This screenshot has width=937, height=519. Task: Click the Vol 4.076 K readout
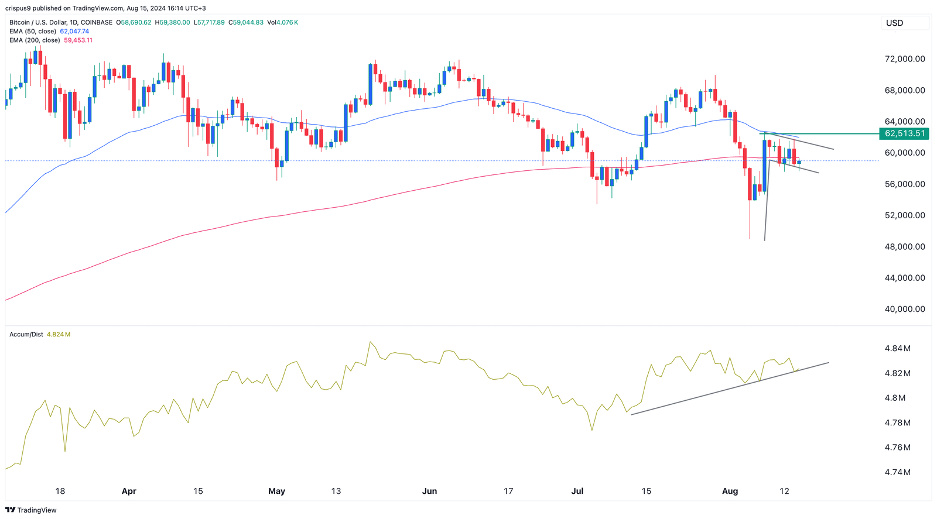282,23
